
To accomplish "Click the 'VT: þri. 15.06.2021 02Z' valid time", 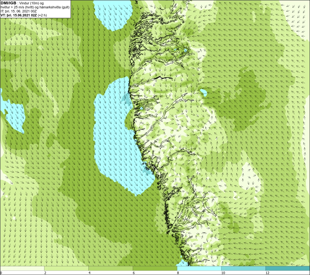I will pos(19,15).
